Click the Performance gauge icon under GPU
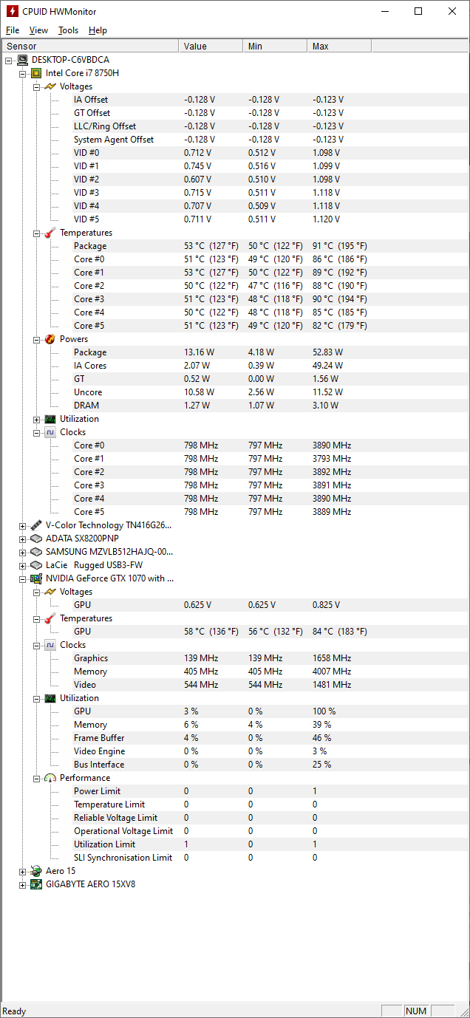The height and width of the screenshot is (1018, 470). tap(50, 778)
